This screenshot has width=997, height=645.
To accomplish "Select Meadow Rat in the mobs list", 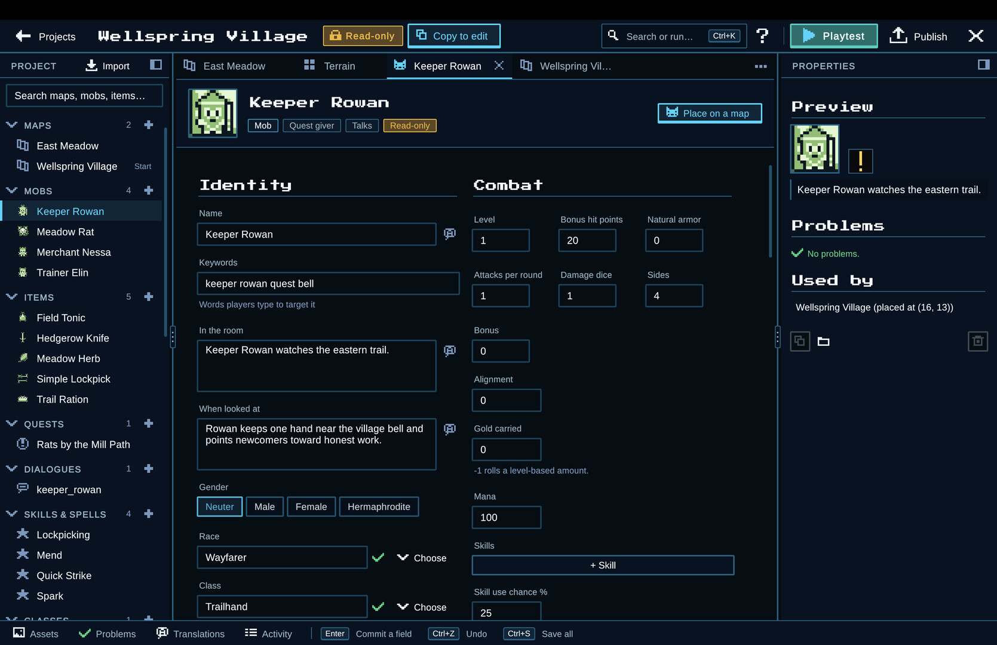I will coord(82,232).
